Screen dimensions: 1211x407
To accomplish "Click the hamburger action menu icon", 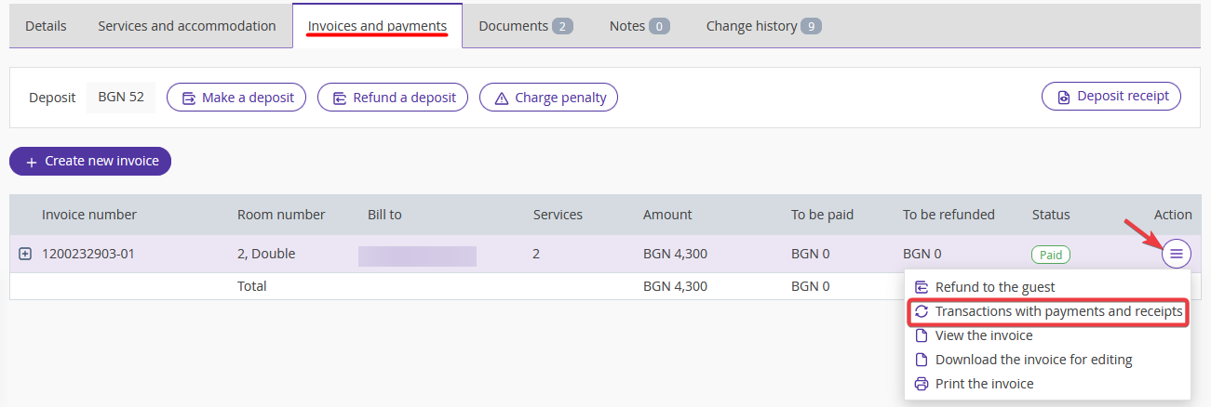I will pos(1177,254).
